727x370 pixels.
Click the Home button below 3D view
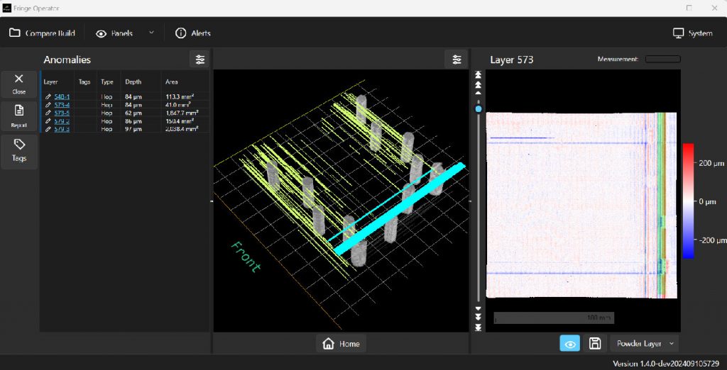pyautogui.click(x=341, y=344)
